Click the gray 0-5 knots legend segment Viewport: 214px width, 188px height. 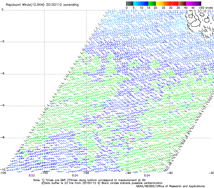click(130, 3)
